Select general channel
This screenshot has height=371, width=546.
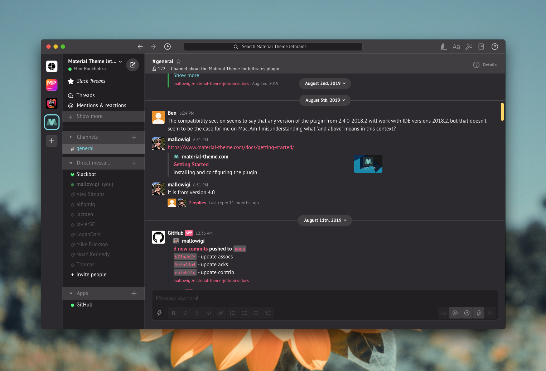point(103,148)
